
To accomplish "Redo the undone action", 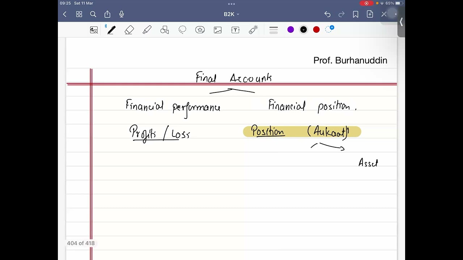I will 341,14.
